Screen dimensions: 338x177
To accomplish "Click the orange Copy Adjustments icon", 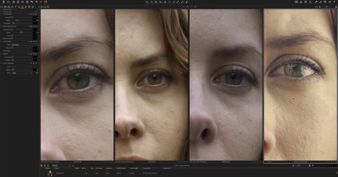I will tap(46, 2).
